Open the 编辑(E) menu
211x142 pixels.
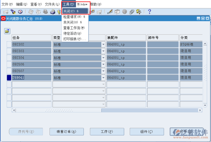tap(22, 4)
